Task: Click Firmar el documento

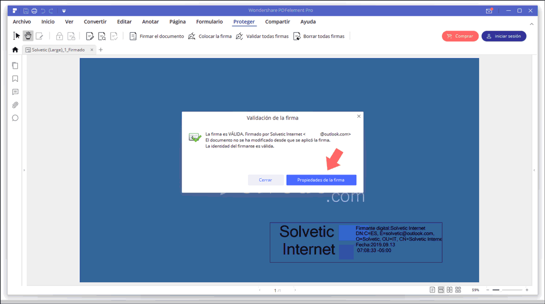Action: [157, 36]
